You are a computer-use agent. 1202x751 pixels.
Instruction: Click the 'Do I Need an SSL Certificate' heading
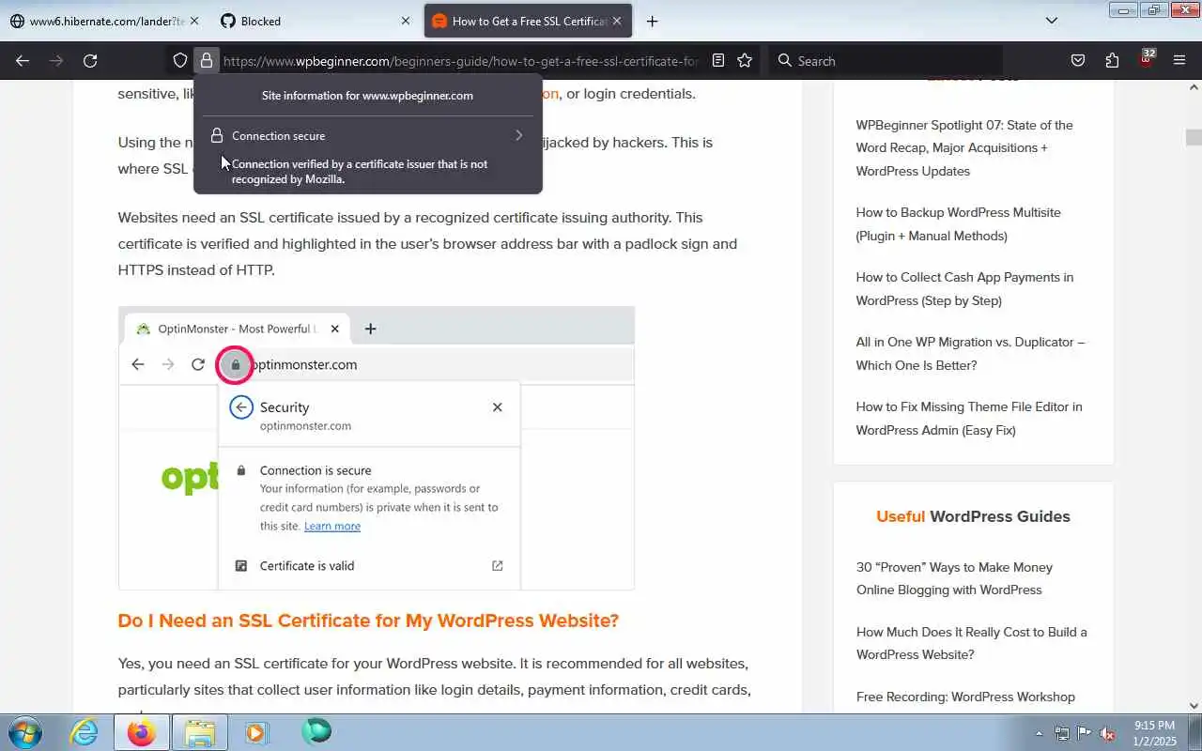(368, 621)
